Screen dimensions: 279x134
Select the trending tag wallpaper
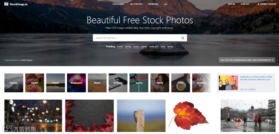(x=154, y=46)
